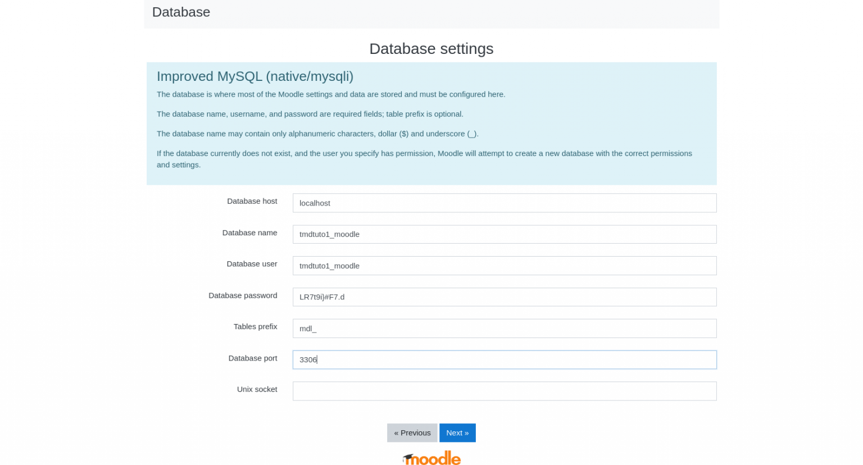Click the empty Unix socket input field
This screenshot has height=465, width=863.
click(x=504, y=391)
